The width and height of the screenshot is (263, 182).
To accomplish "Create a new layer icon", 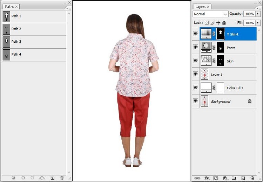I will click(x=243, y=178).
